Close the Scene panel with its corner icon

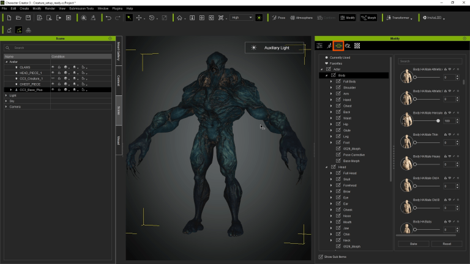tap(110, 38)
